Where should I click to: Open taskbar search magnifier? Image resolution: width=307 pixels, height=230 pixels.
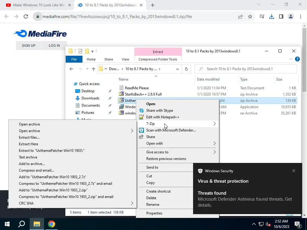(x=22, y=224)
